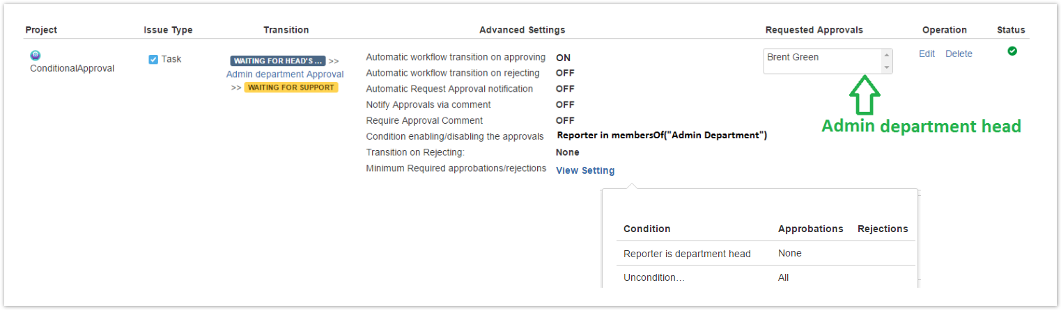The width and height of the screenshot is (1061, 310).
Task: Click OFF next to Notify Approvals via comment
Action: tap(565, 104)
